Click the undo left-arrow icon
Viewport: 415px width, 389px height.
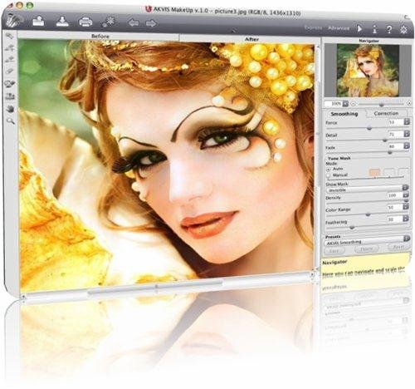click(133, 22)
